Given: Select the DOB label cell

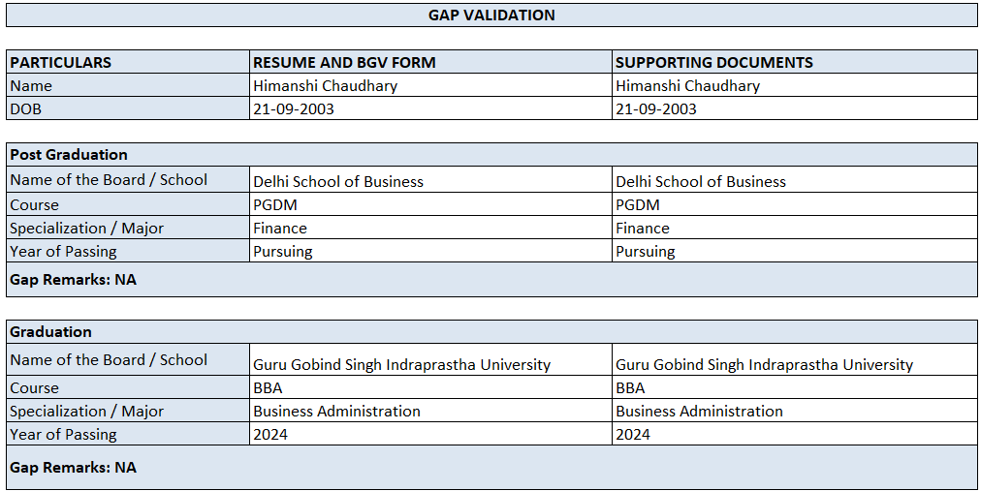Looking at the screenshot, I should click(x=26, y=108).
